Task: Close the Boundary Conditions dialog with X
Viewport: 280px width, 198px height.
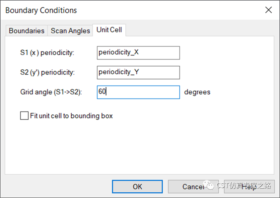Action: coord(268,10)
